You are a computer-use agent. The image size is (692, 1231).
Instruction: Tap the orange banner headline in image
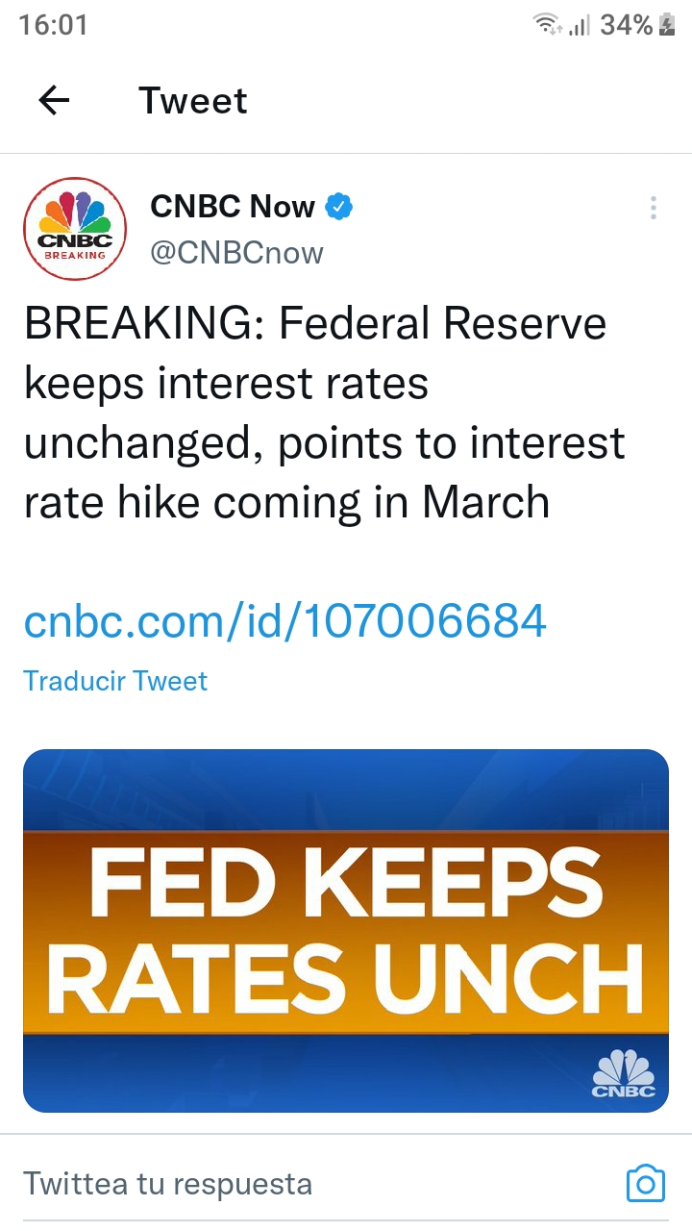[x=346, y=933]
